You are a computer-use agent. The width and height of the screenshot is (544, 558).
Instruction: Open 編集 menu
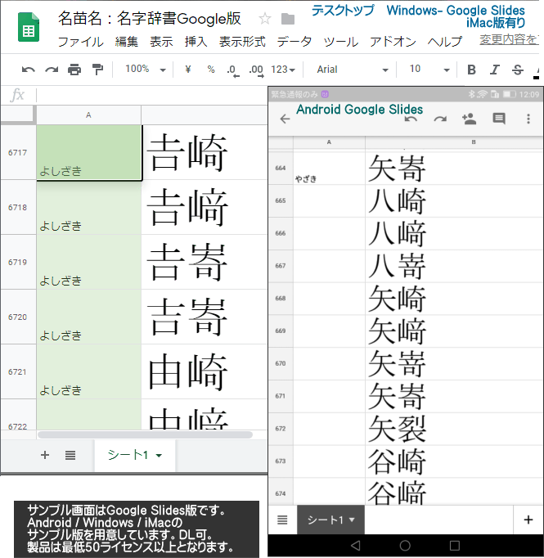pos(126,42)
